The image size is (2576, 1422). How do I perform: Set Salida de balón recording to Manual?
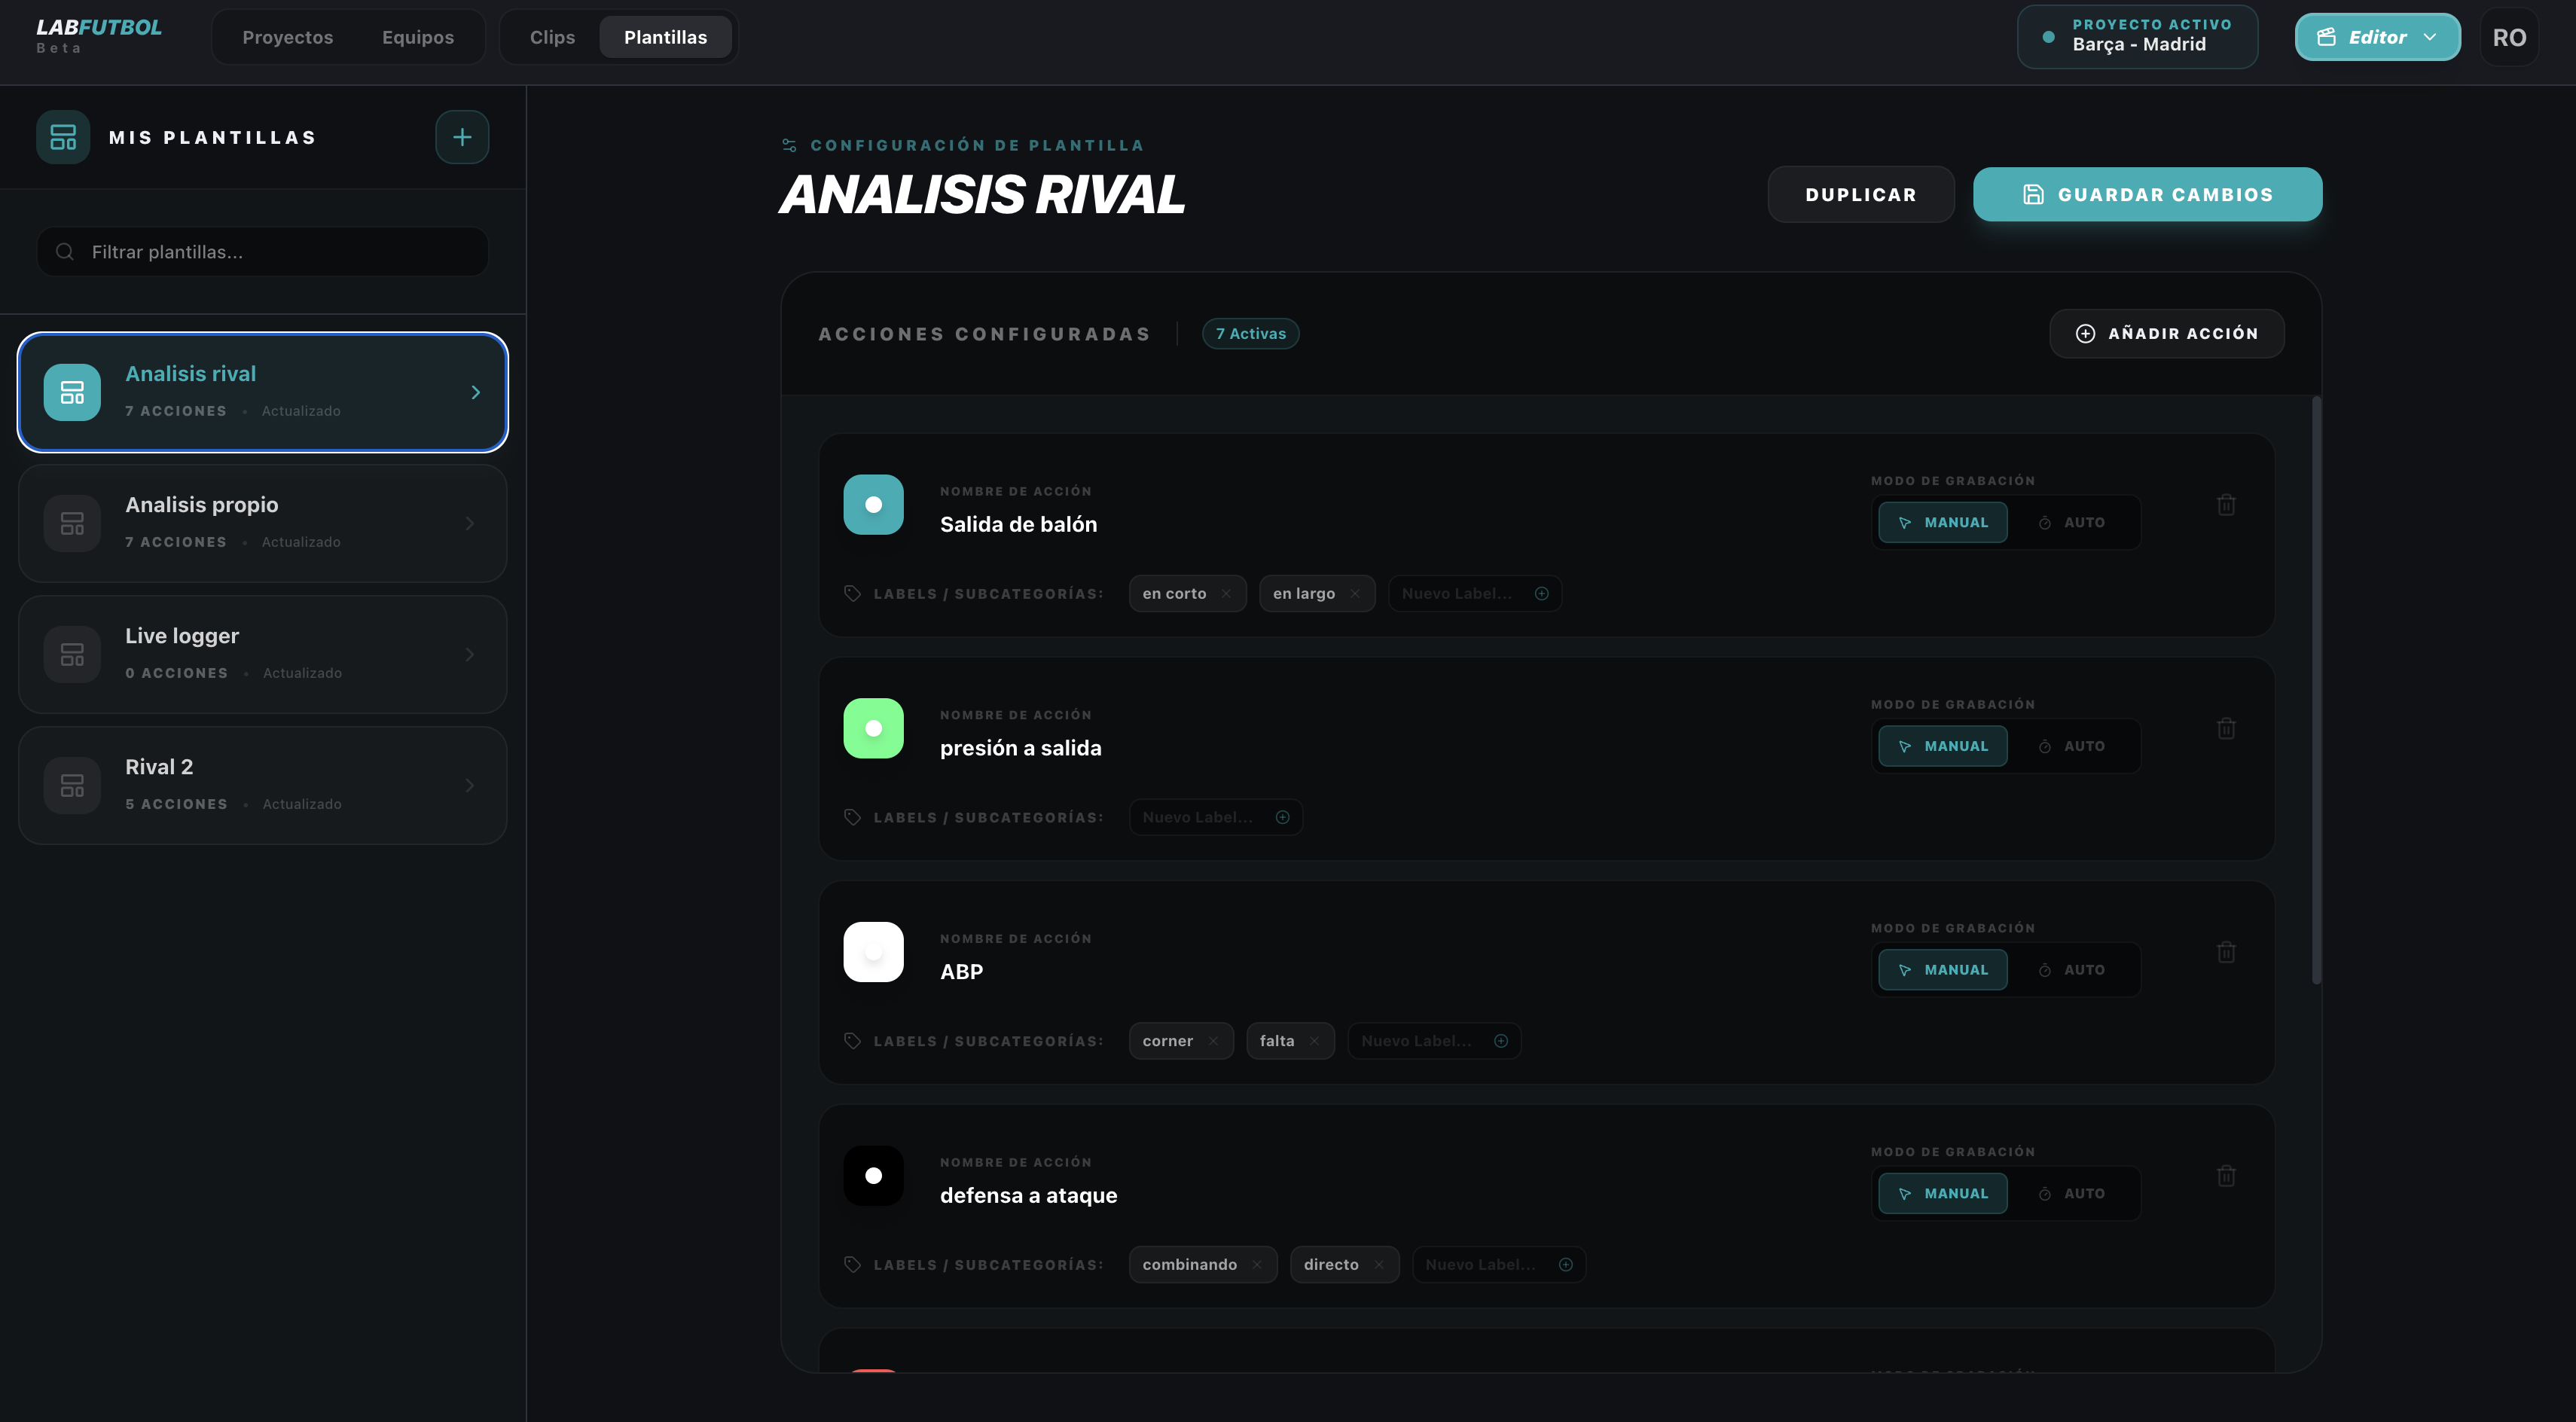click(1942, 523)
